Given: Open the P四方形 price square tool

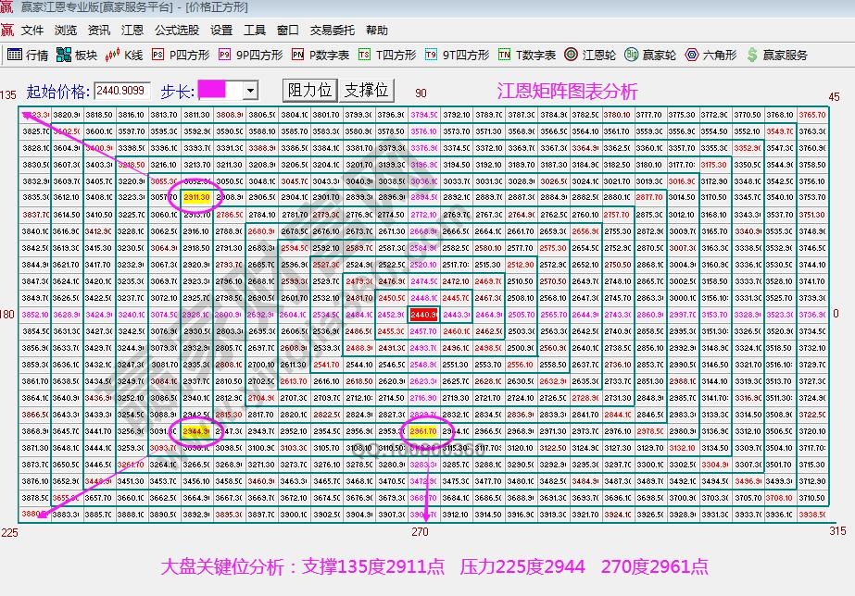Looking at the screenshot, I should coord(182,54).
